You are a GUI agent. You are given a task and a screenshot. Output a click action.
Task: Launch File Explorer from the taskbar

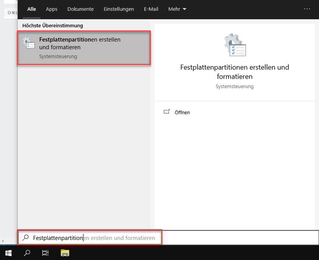(65, 253)
